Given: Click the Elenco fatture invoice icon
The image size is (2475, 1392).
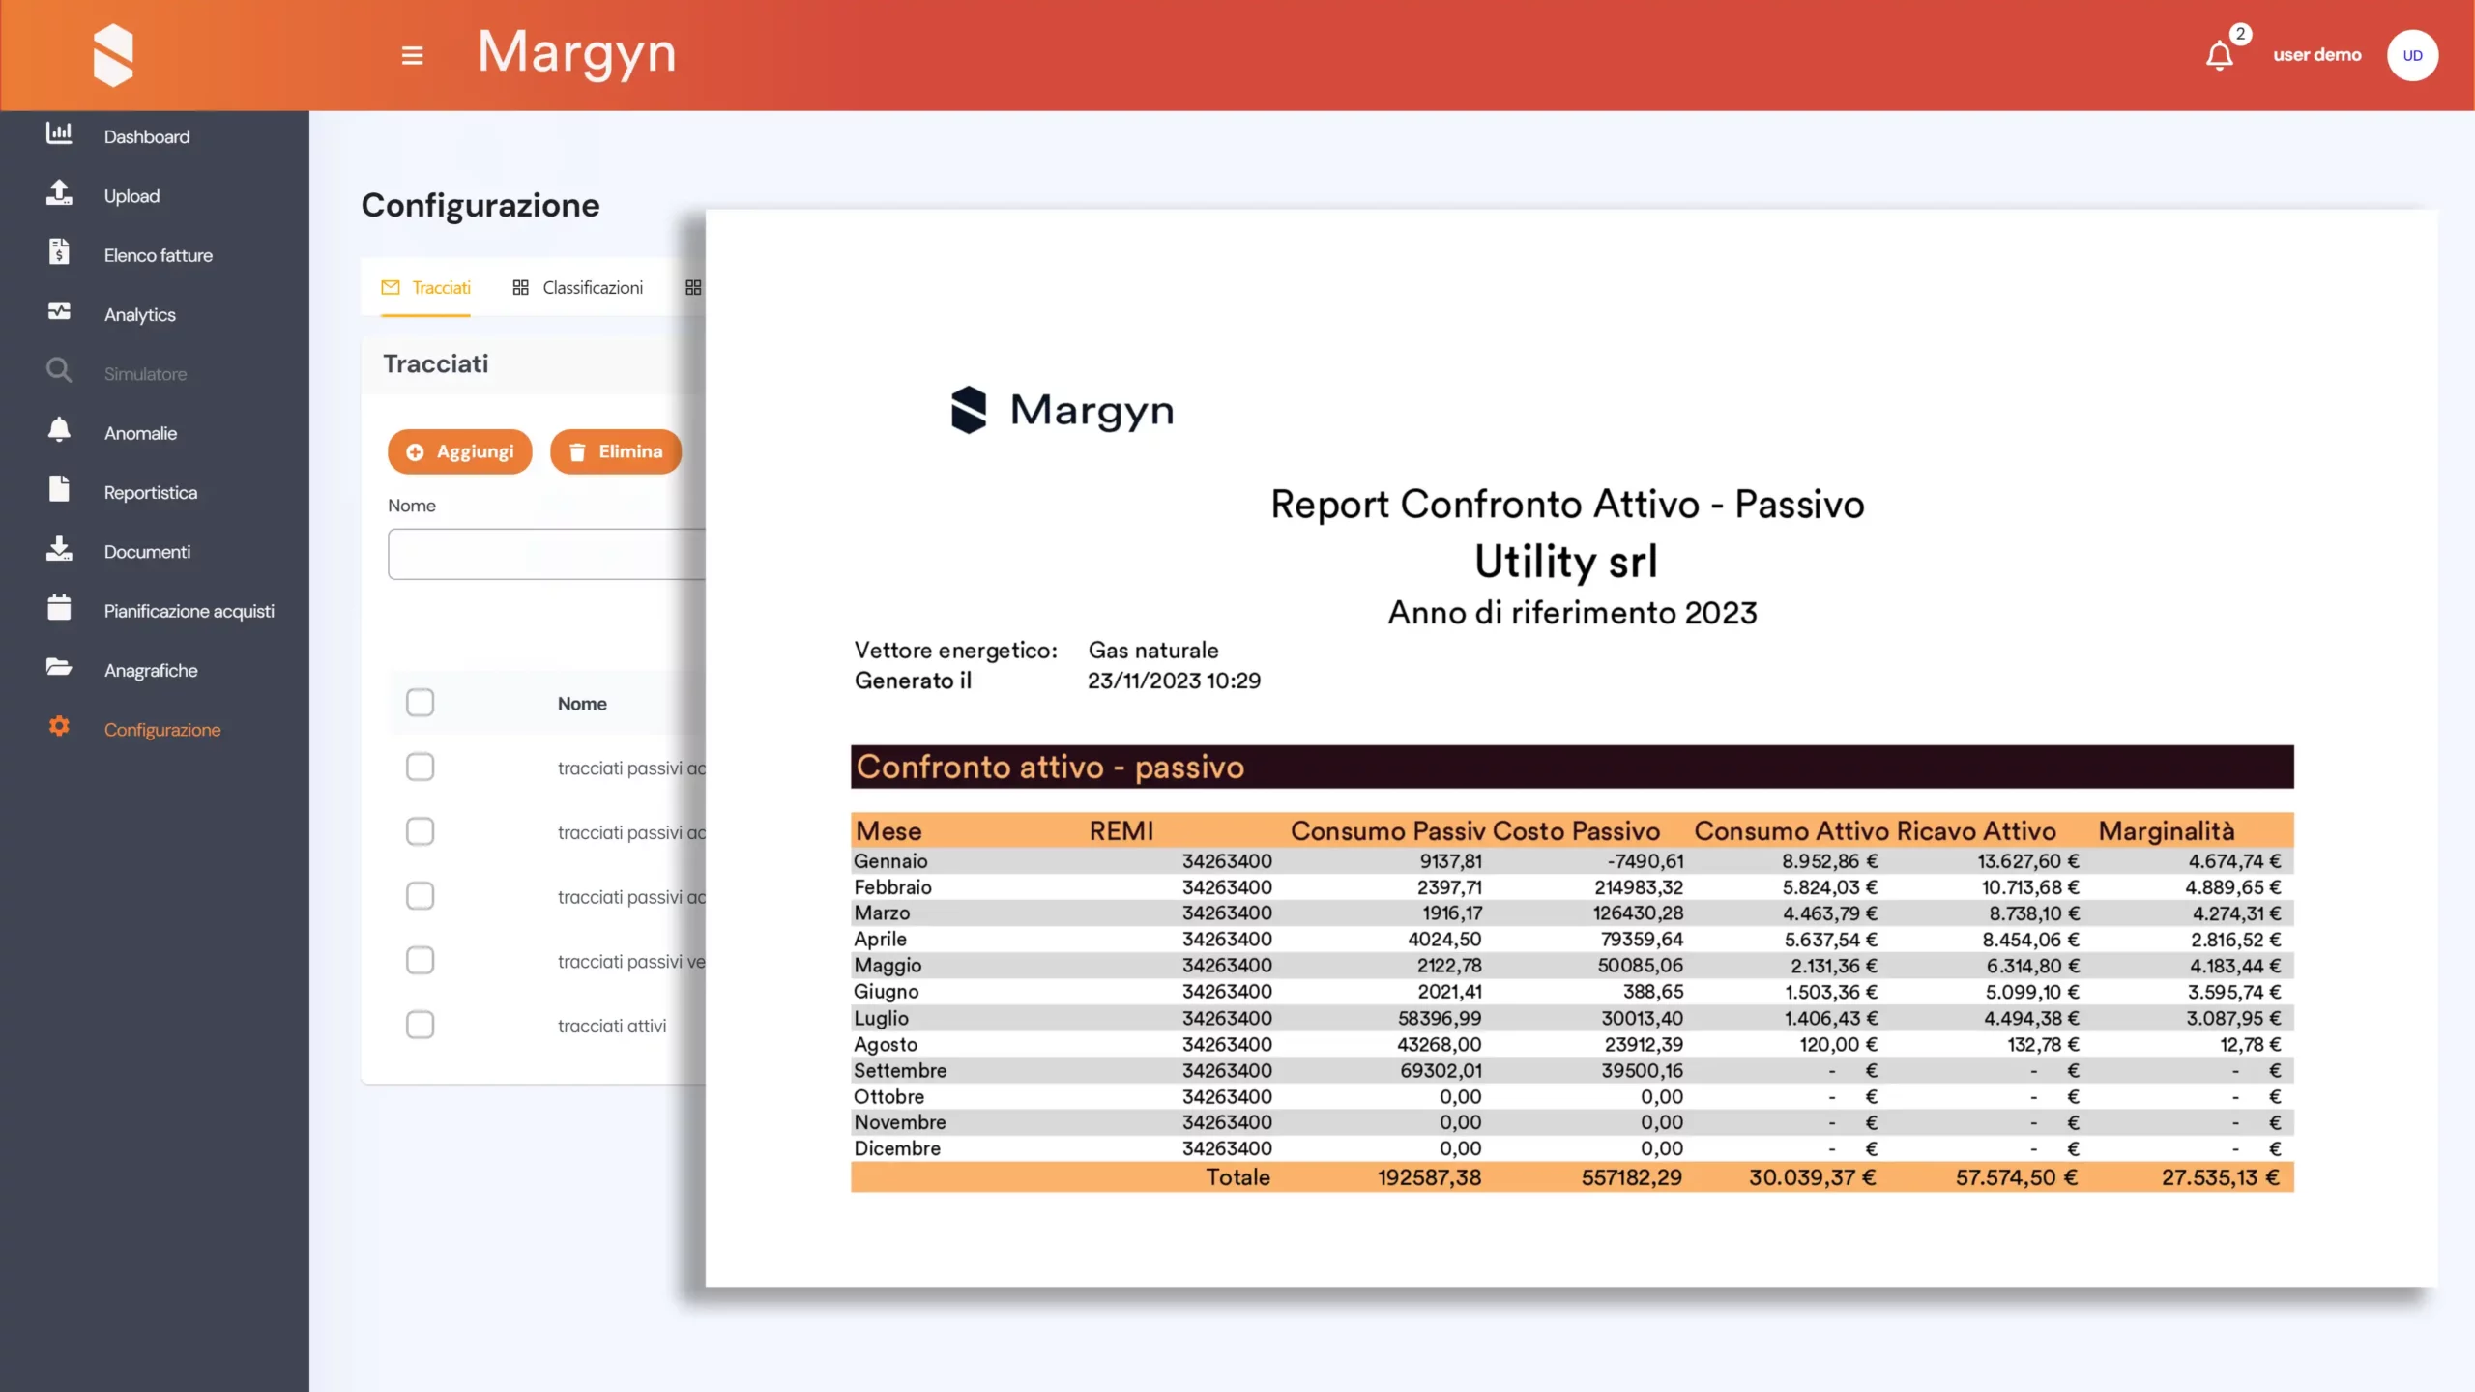Looking at the screenshot, I should pyautogui.click(x=59, y=252).
